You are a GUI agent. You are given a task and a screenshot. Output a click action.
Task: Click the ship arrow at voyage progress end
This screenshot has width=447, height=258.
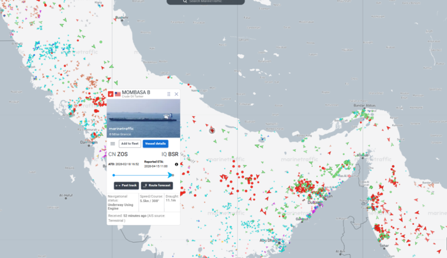[171, 175]
